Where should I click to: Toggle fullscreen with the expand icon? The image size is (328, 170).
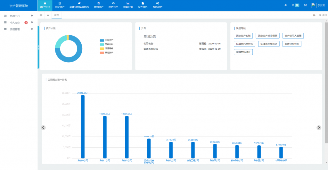(x=305, y=5)
